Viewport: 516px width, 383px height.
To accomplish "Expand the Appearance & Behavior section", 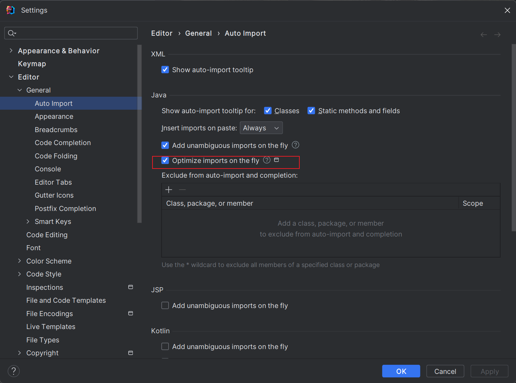I will point(11,51).
